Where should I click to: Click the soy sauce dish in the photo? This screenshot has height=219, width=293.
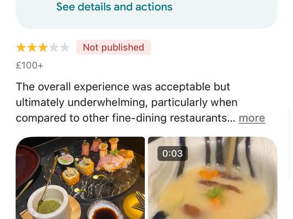(106, 210)
